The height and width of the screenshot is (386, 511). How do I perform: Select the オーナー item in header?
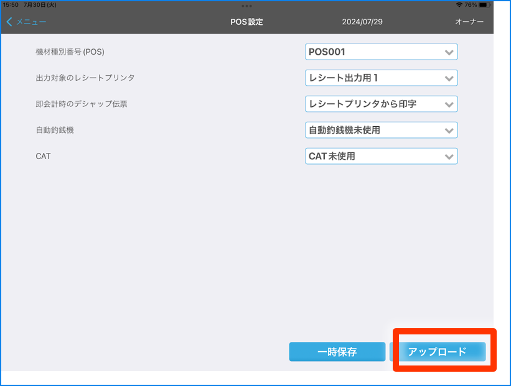[469, 22]
